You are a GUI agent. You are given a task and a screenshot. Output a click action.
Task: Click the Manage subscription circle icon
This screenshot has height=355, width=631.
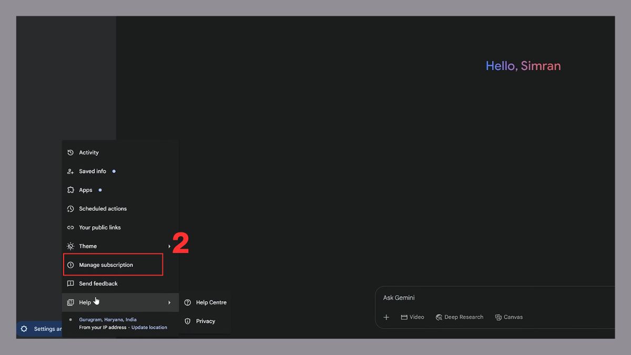point(70,265)
